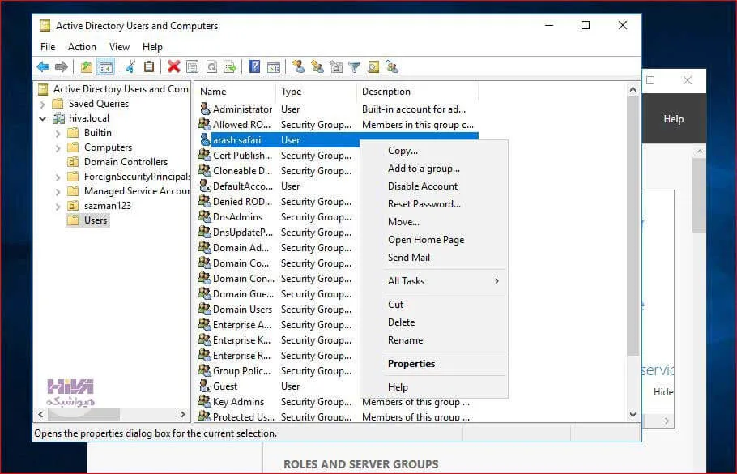
Task: Click the Find objects magnifier icon
Action: [373, 66]
